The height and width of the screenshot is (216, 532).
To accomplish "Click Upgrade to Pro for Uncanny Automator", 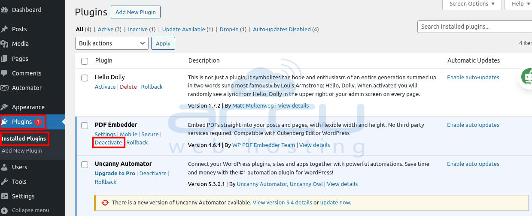I will point(115,174).
